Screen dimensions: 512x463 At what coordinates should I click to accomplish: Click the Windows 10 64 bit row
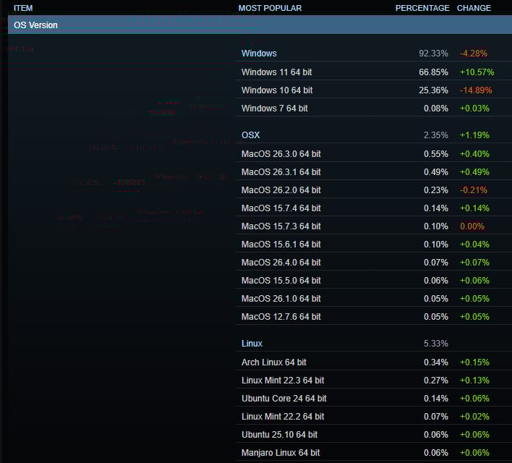pyautogui.click(x=374, y=90)
